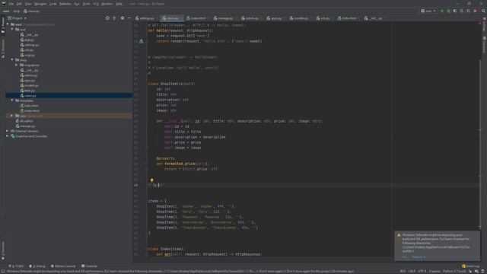This screenshot has height=274, width=487.
Task: Open the File menu
Action: coord(11,4)
